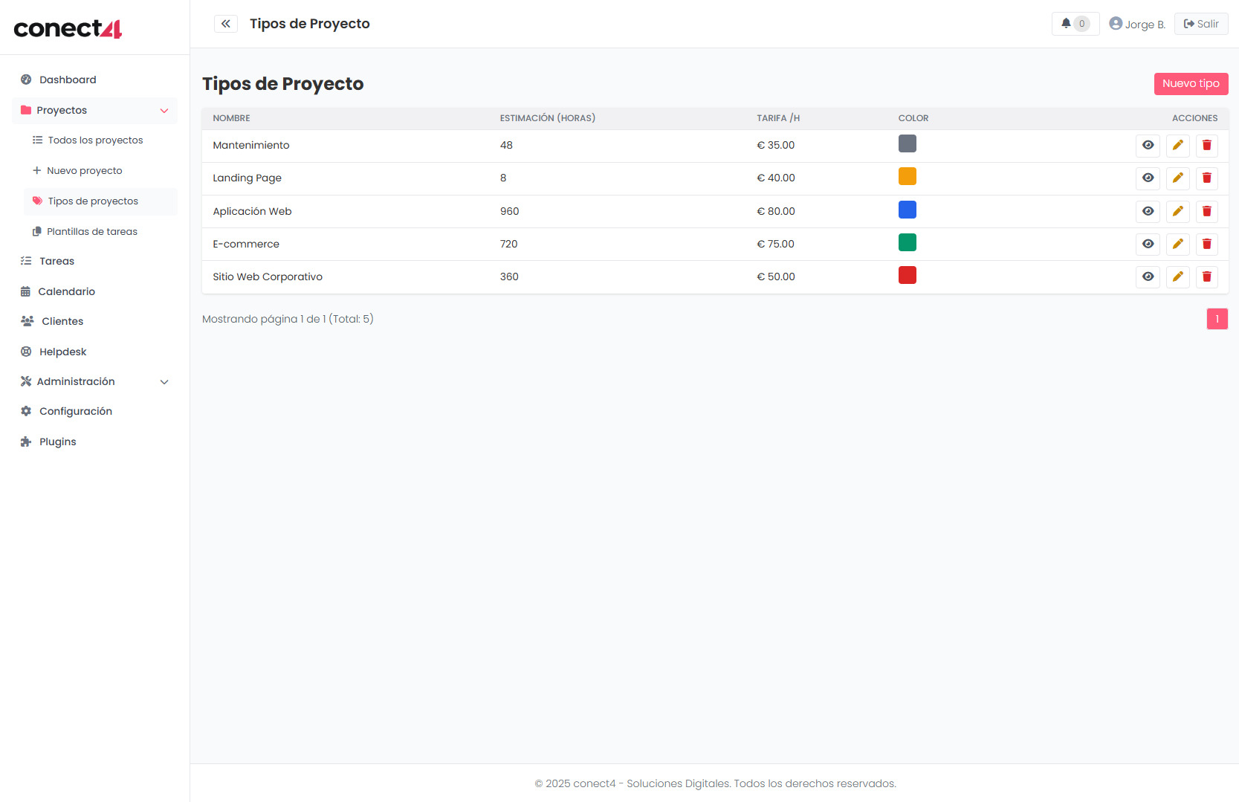The width and height of the screenshot is (1239, 802).
Task: Log out using the Salir button
Action: (x=1201, y=24)
